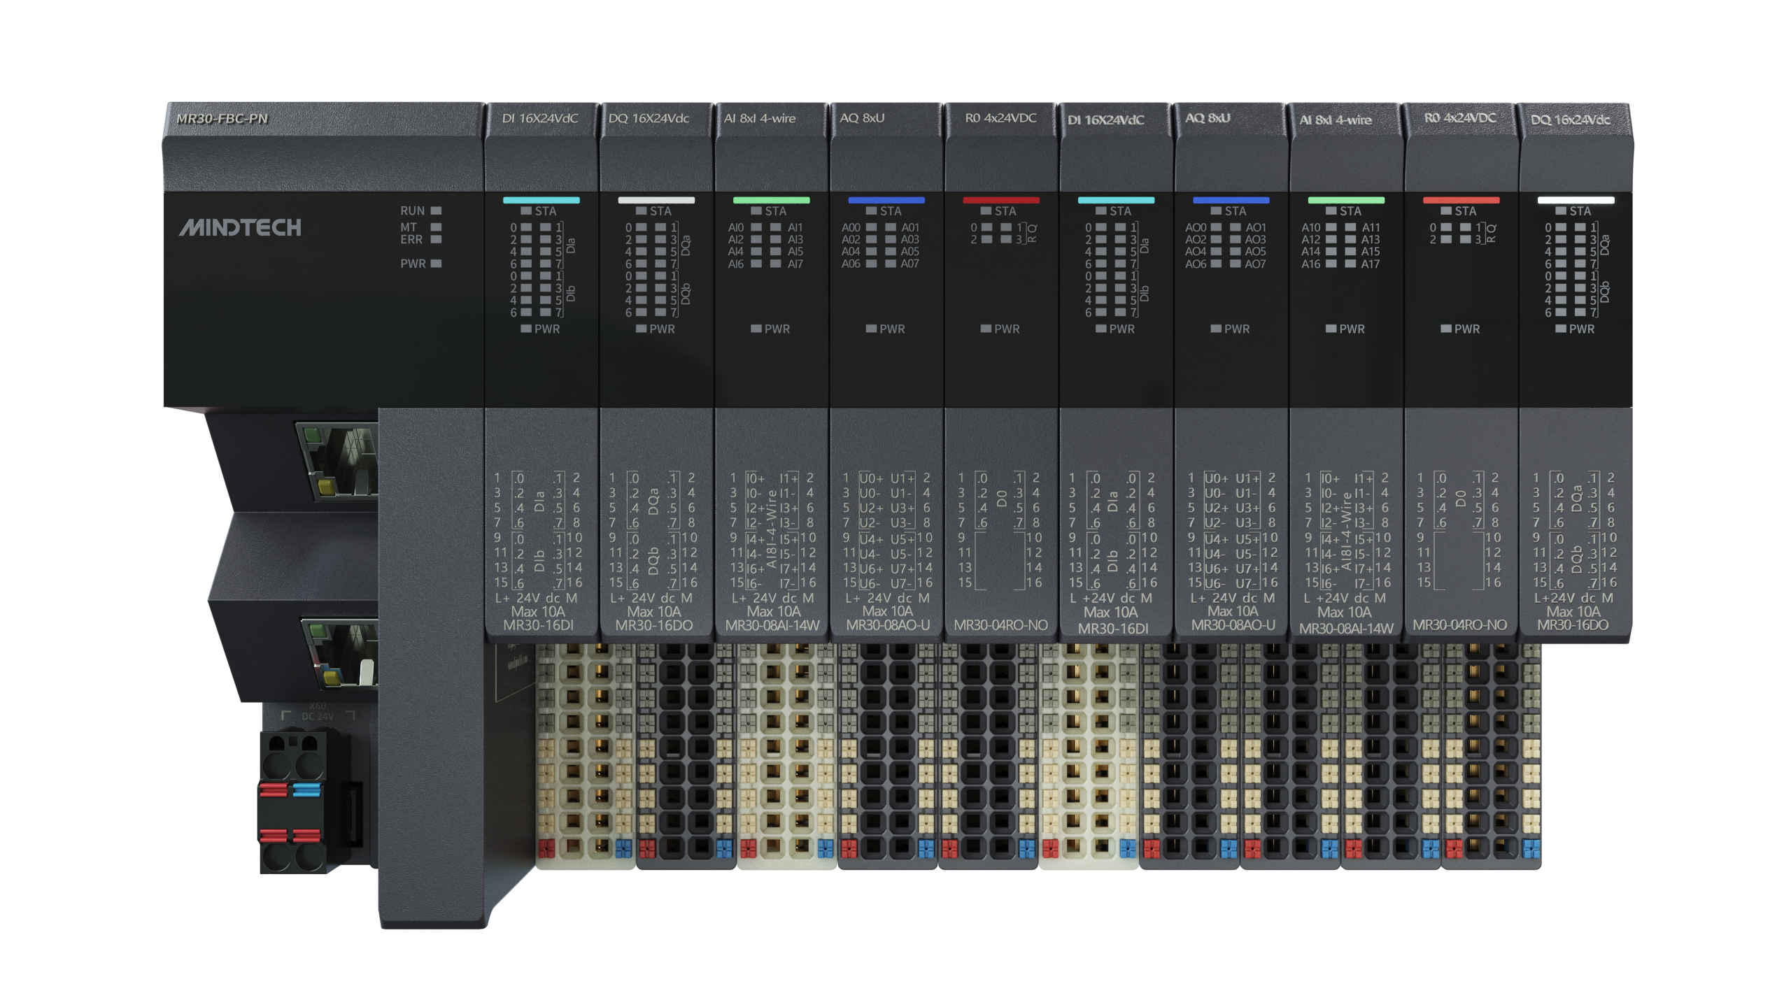Click the first RO 4x24VDC header label
1791x1007 pixels.
1000,118
